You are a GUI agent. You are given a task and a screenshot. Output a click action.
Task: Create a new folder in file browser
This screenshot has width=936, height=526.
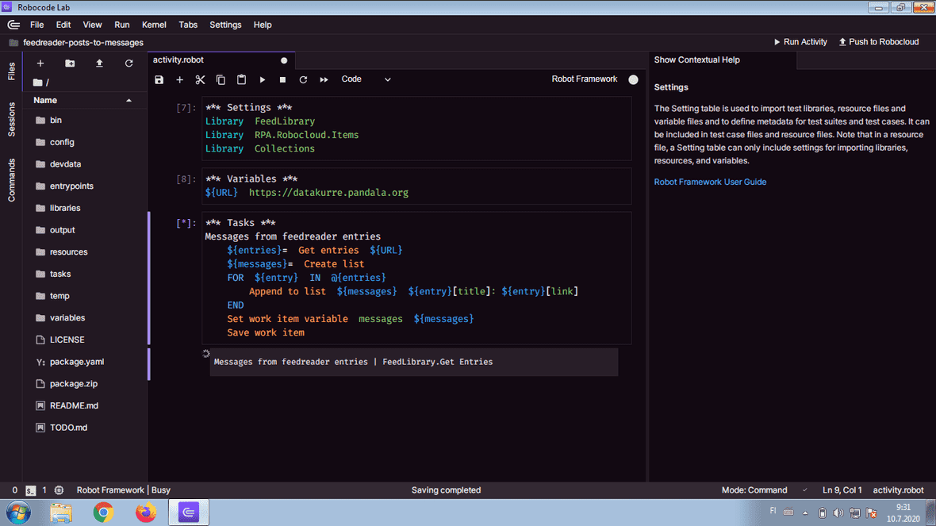[x=70, y=63]
